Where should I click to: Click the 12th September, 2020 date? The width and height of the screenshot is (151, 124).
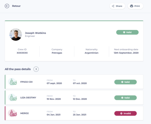tap(126, 53)
